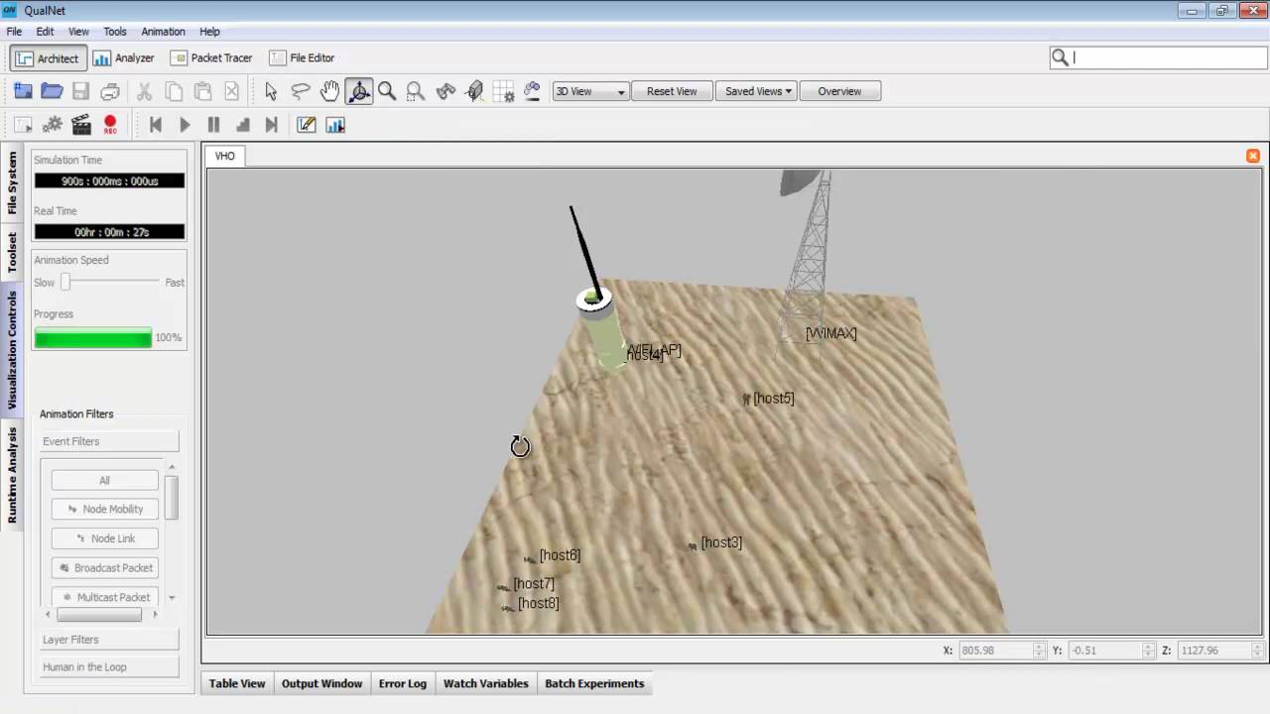Open the Table View panel
1270x714 pixels.
tap(237, 683)
